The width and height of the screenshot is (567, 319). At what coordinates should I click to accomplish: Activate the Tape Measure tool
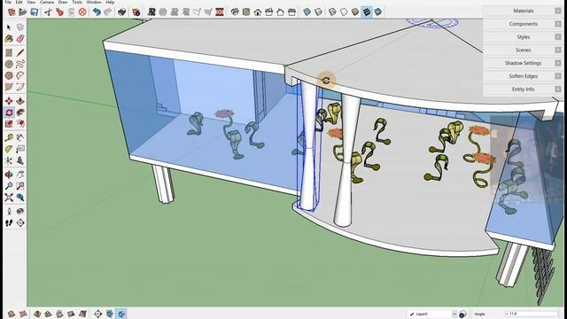pyautogui.click(x=9, y=137)
